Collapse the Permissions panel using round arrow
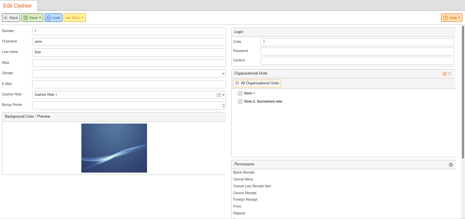This screenshot has width=465, height=219. 451,165
